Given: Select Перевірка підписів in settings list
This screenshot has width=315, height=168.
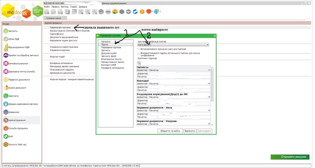Looking at the screenshot, I should point(111,47).
